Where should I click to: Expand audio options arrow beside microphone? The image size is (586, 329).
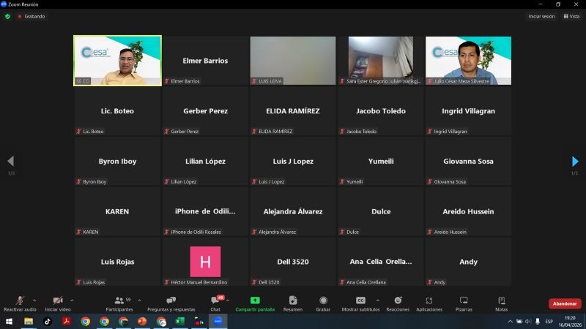tap(34, 300)
